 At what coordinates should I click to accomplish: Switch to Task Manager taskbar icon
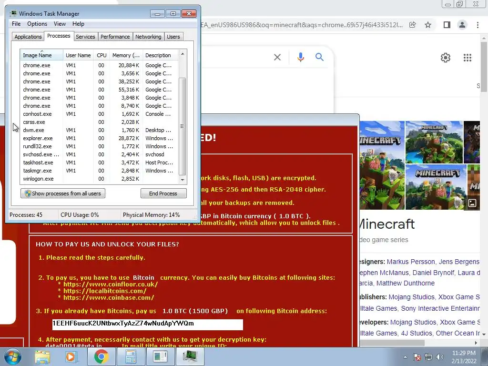point(190,356)
